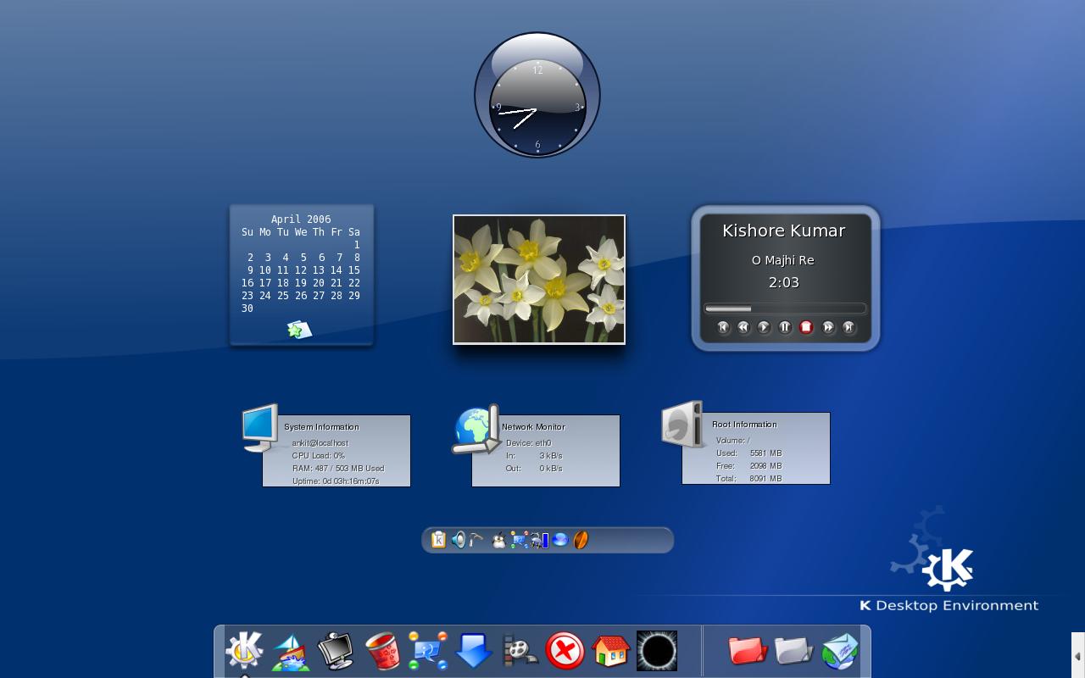
Task: Click network icon in system tray
Action: (x=520, y=540)
